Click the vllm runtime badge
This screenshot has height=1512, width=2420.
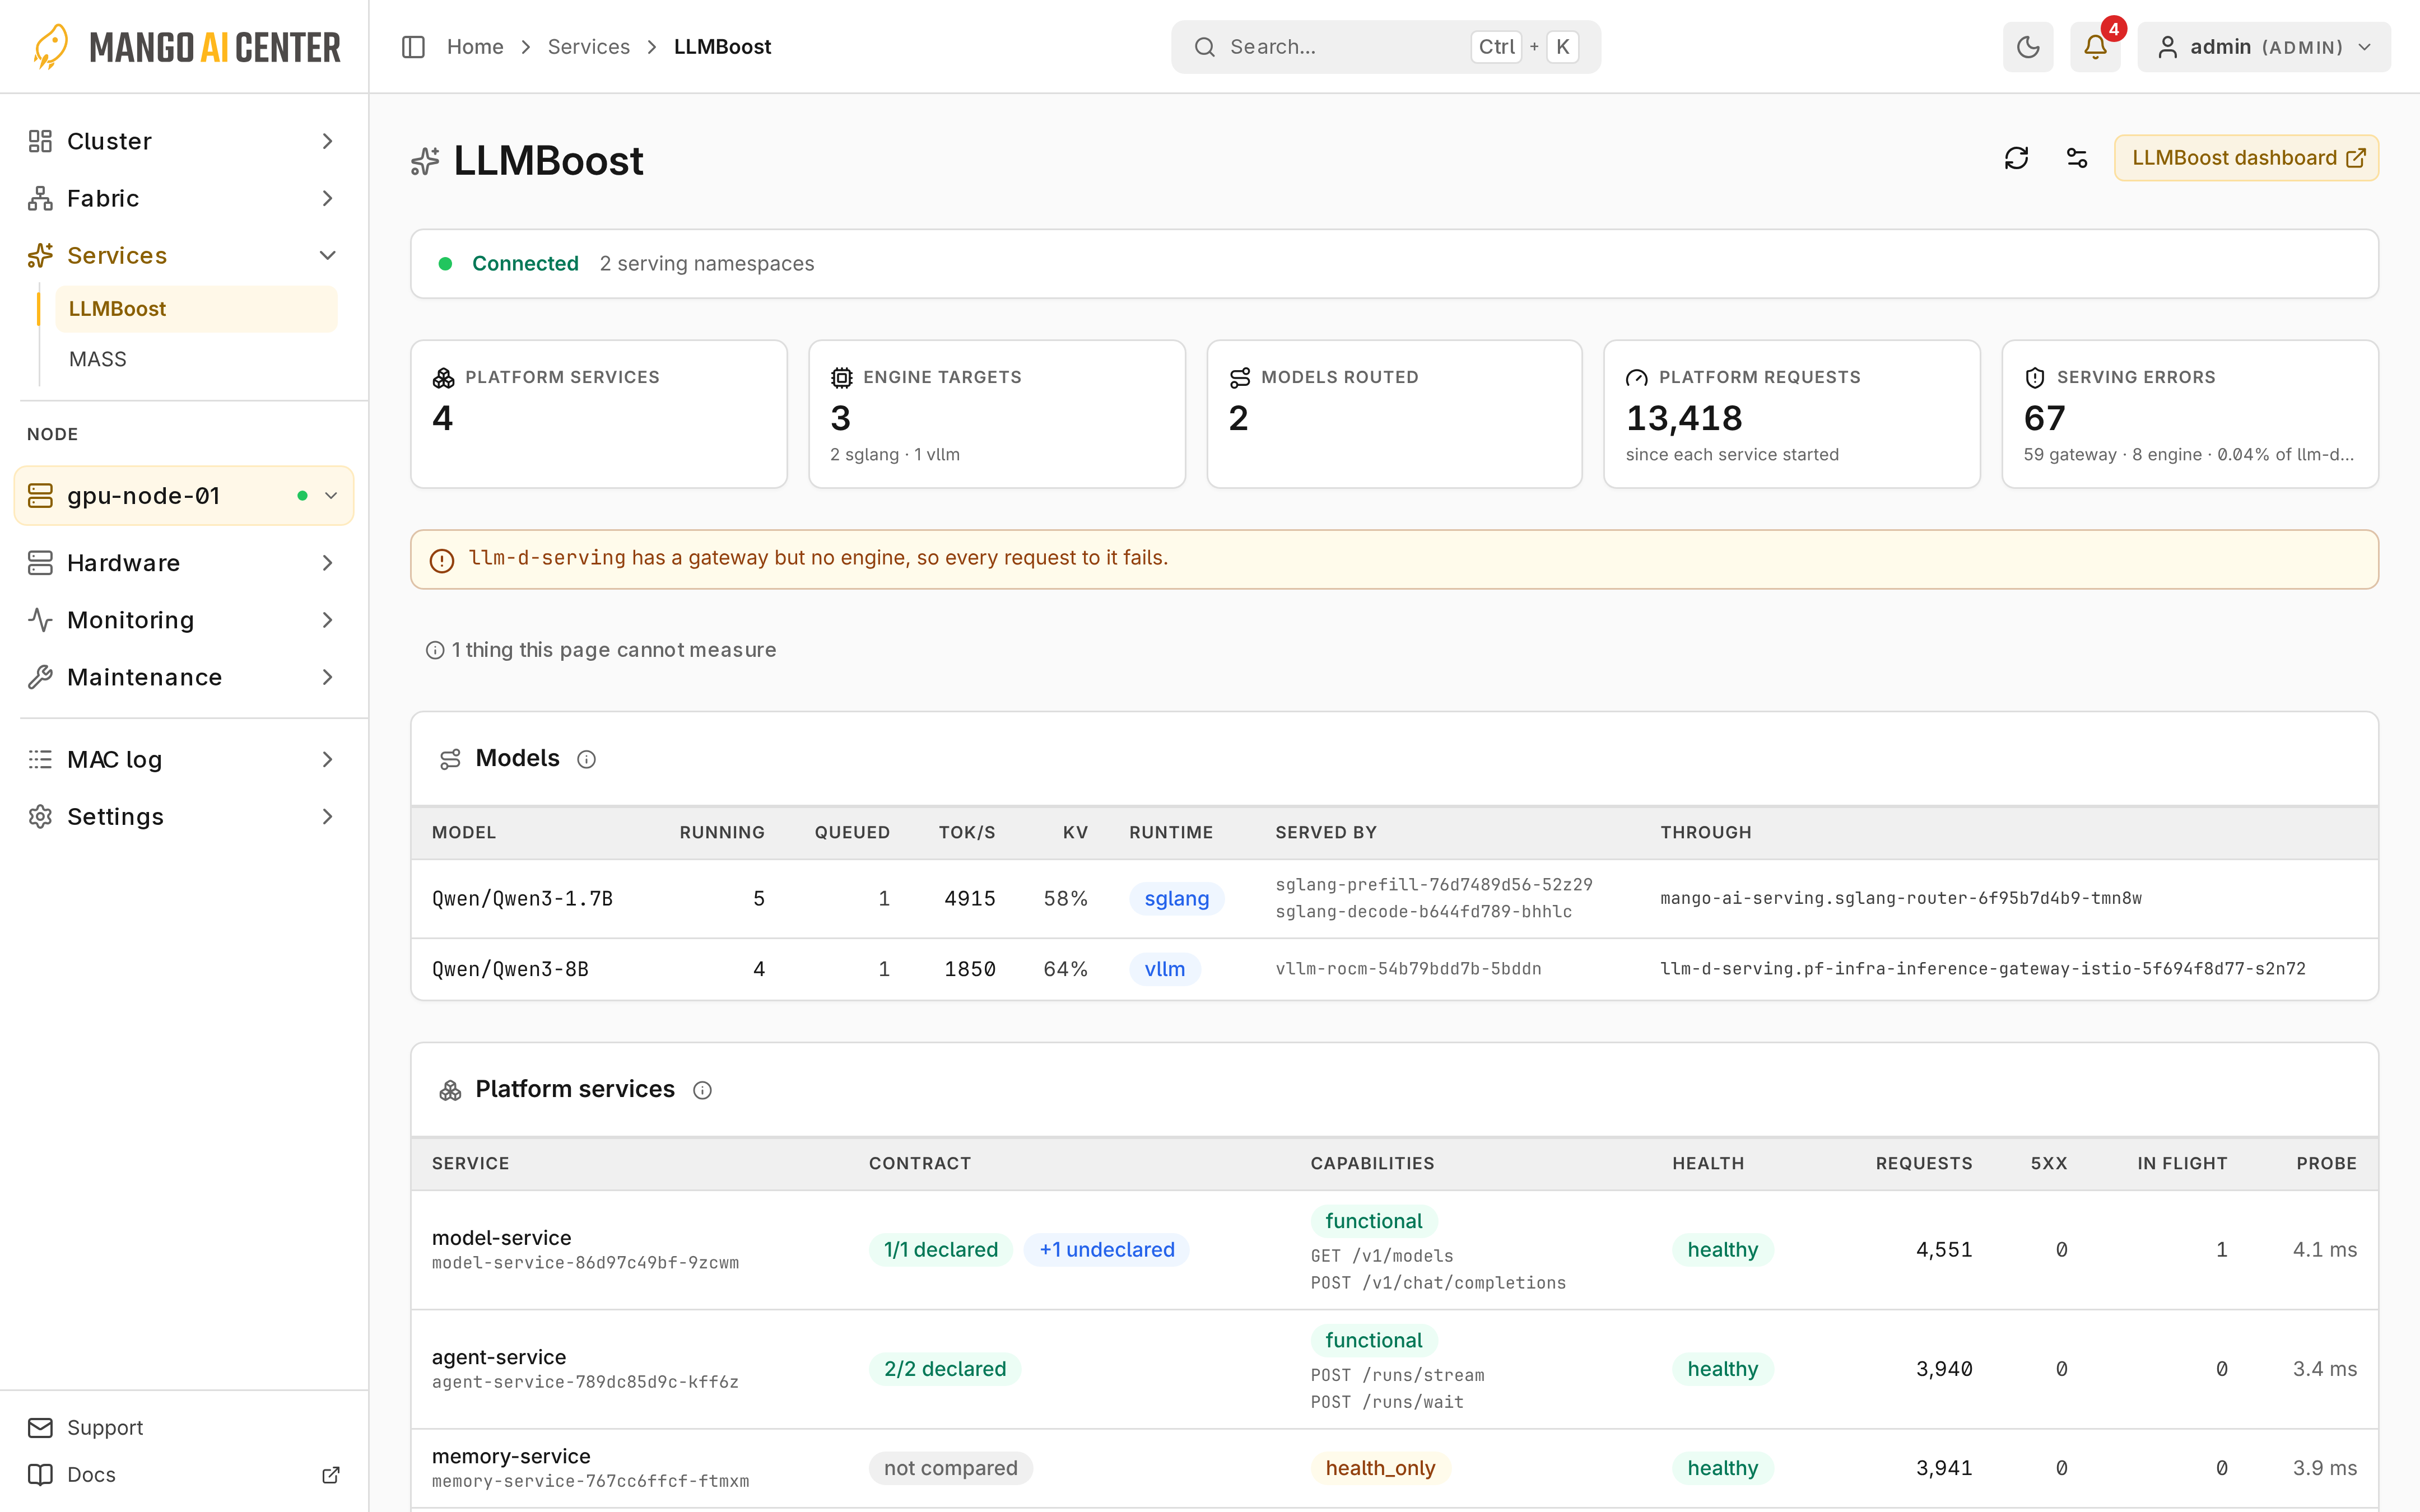[x=1164, y=969]
